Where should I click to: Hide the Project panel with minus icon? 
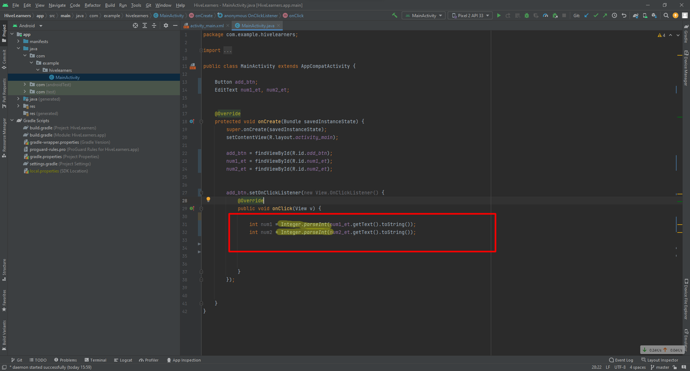175,25
